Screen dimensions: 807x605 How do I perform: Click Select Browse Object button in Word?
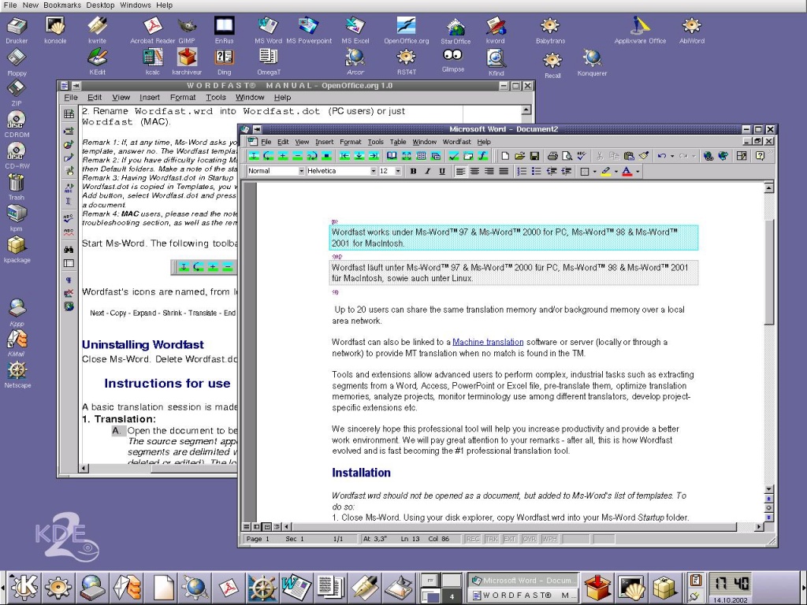[769, 508]
